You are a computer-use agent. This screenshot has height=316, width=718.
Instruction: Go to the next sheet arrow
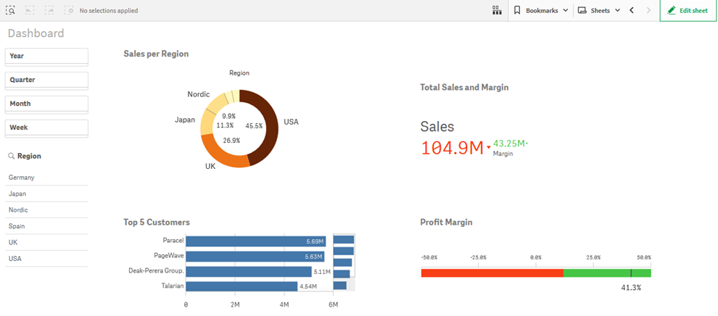pos(648,11)
